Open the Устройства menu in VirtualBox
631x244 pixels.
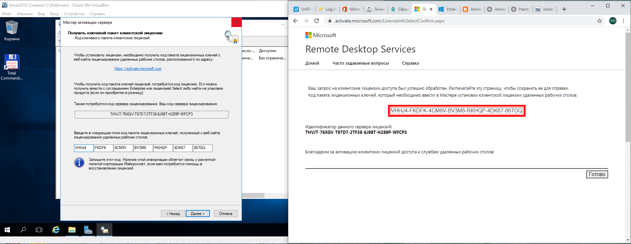[x=74, y=14]
